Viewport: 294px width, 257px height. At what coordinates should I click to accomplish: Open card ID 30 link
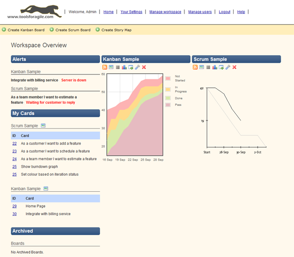[x=14, y=214]
